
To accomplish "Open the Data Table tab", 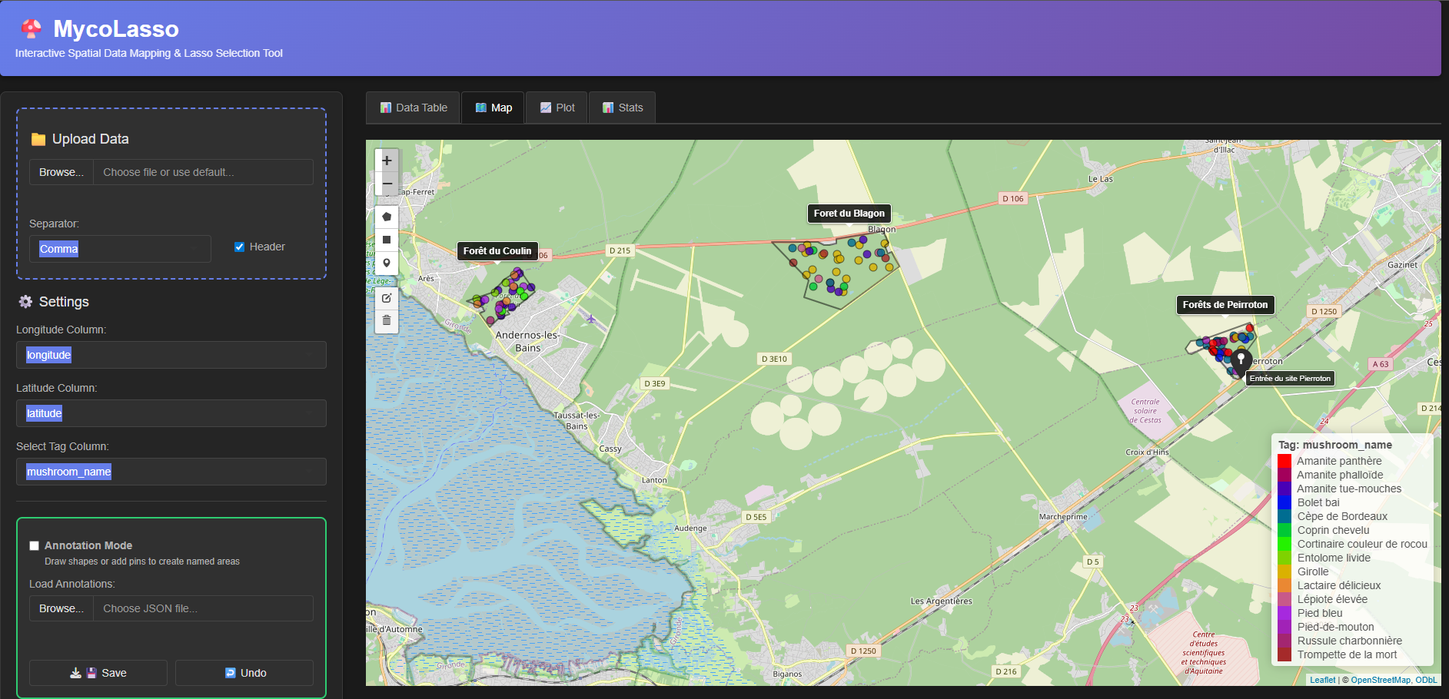I will [413, 108].
